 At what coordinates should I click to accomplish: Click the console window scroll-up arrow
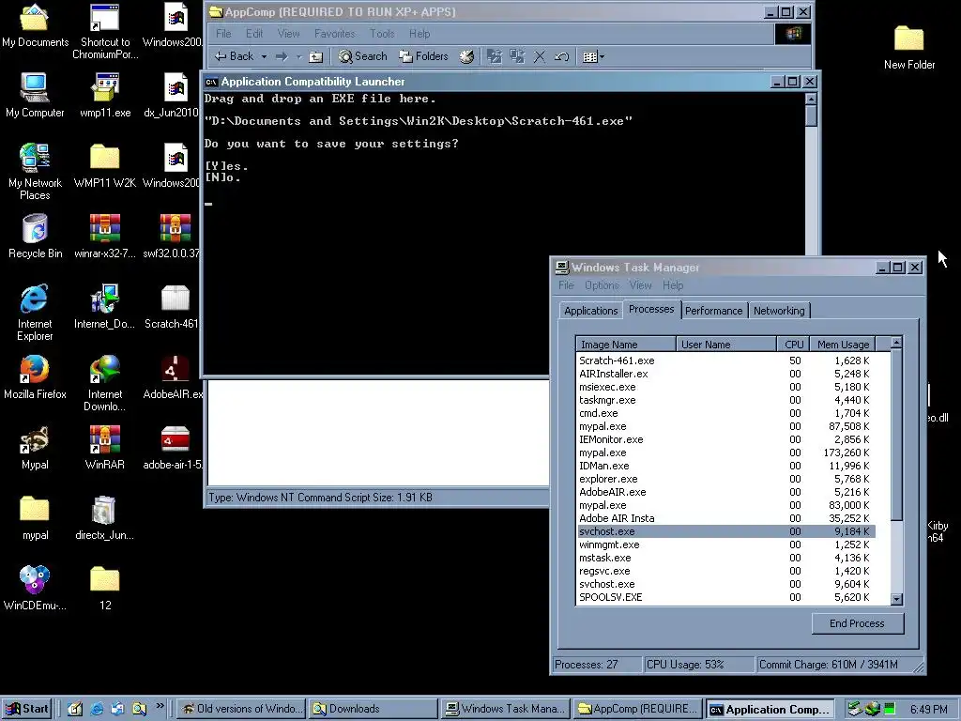[811, 99]
